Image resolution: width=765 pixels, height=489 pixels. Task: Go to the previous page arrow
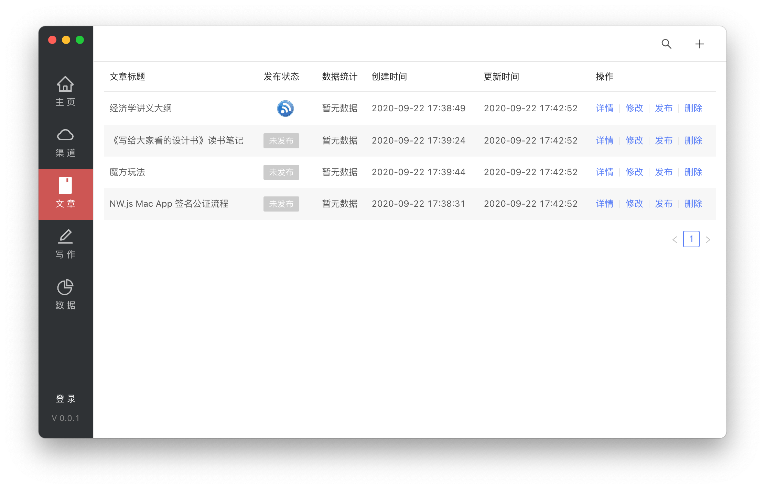[x=675, y=240]
